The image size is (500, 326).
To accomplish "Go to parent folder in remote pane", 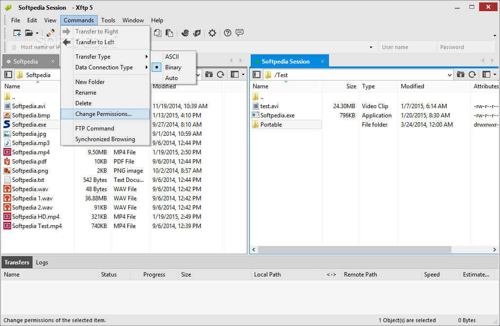I will pos(461,75).
